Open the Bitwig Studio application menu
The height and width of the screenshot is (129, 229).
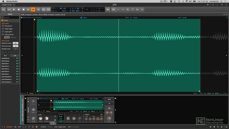(12, 1)
